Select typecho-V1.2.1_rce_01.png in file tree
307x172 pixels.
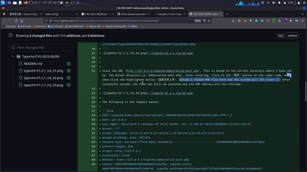coord(44,71)
